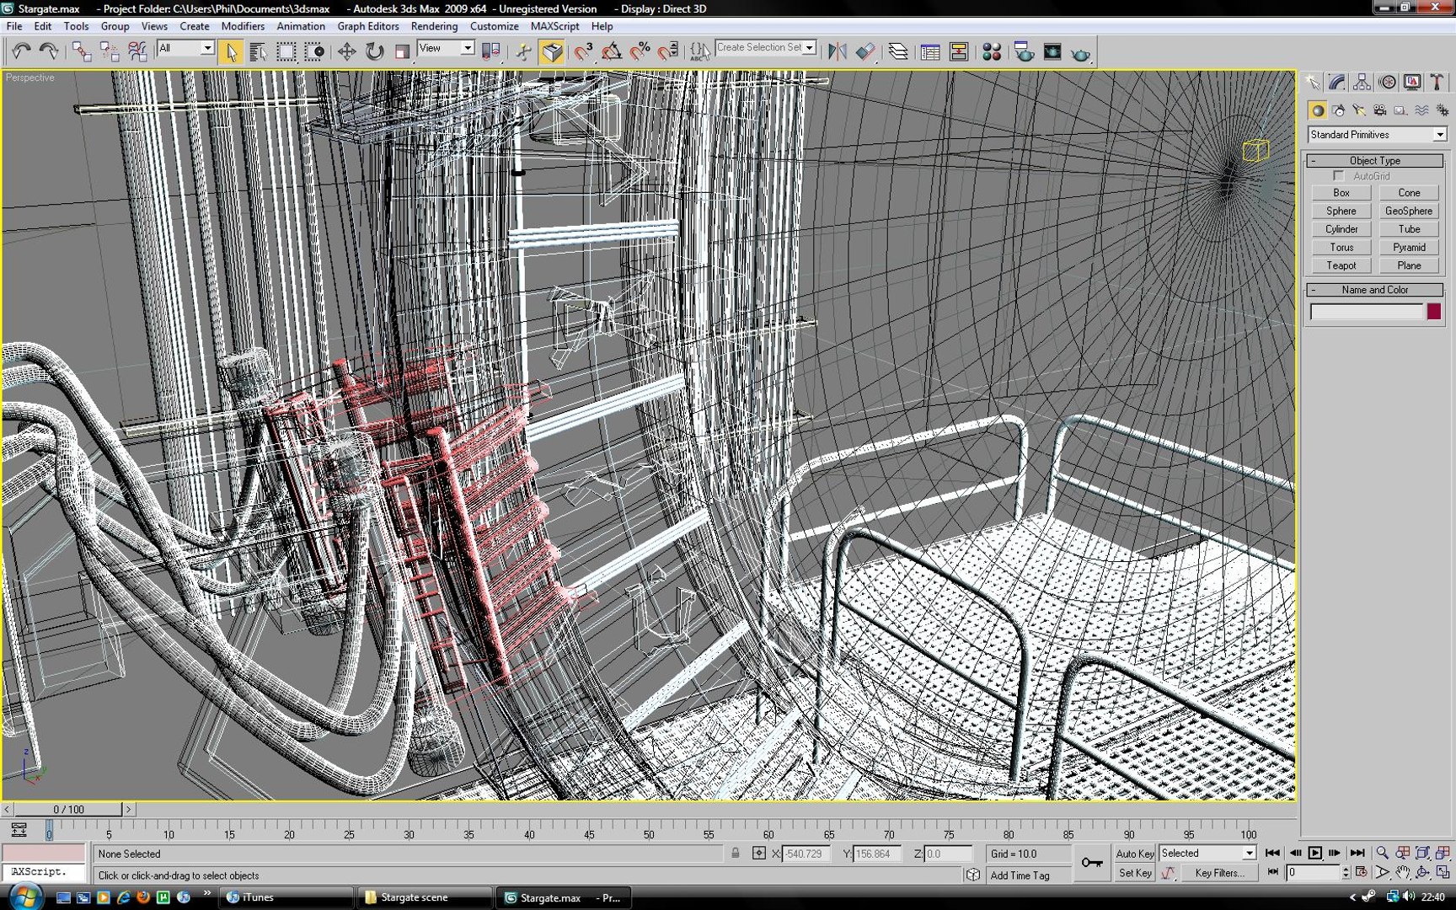Open the Key Filters dialog button
This screenshot has height=910, width=1456.
(x=1219, y=873)
